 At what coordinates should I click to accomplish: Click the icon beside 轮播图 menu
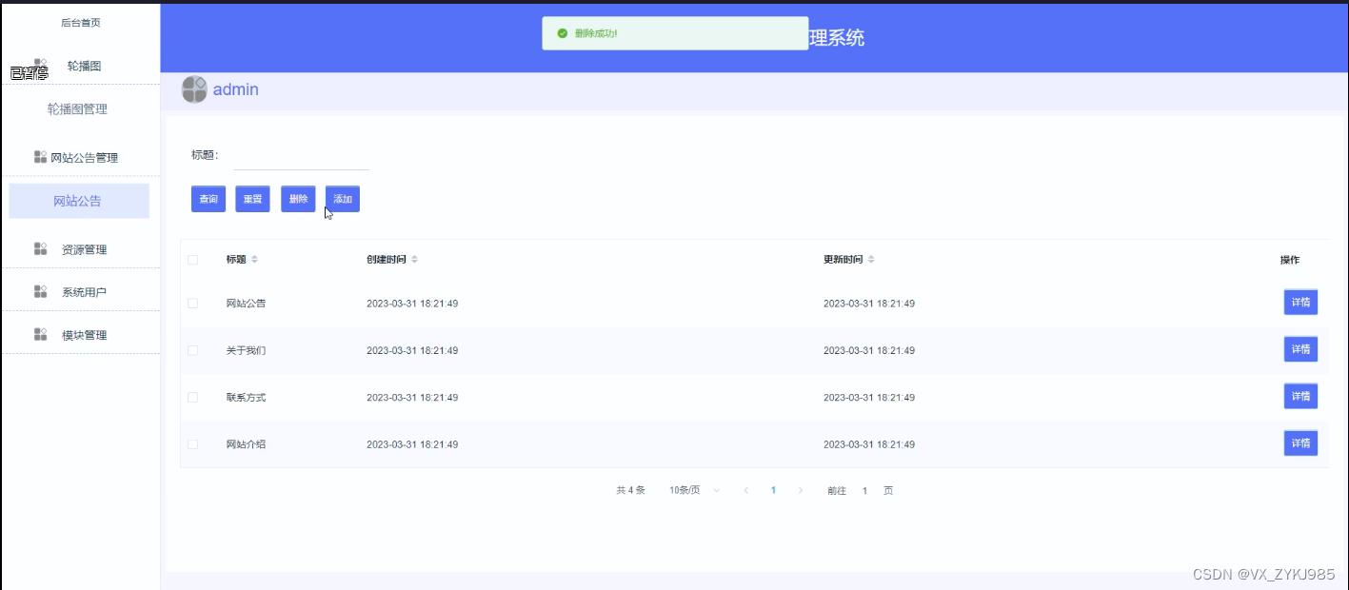pos(41,65)
